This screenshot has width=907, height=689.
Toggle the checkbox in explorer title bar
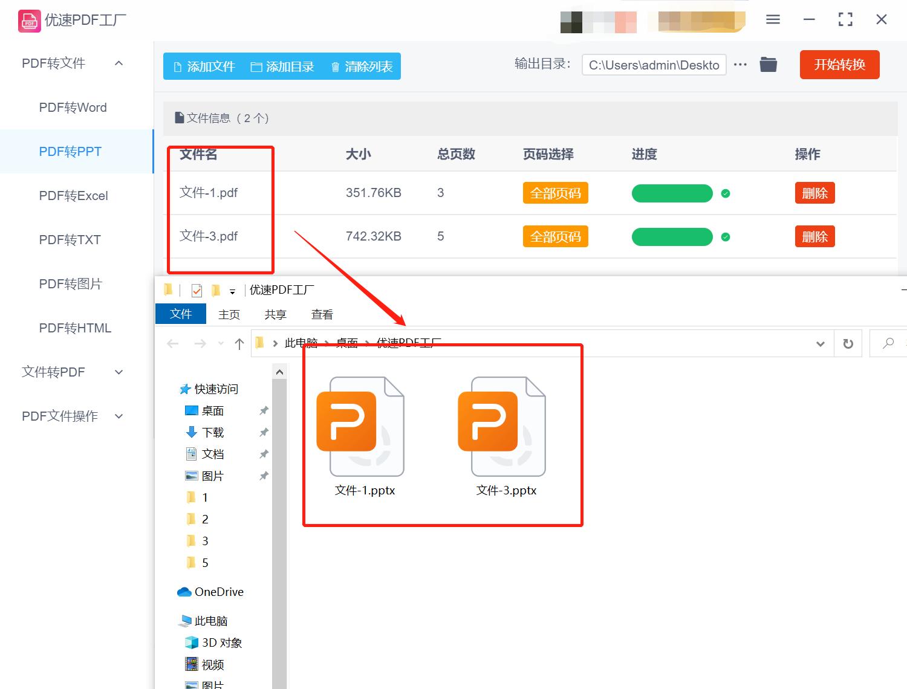[x=196, y=290]
